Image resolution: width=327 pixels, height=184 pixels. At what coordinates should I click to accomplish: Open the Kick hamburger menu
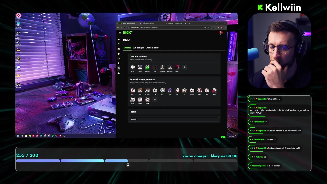pyautogui.click(x=120, y=33)
